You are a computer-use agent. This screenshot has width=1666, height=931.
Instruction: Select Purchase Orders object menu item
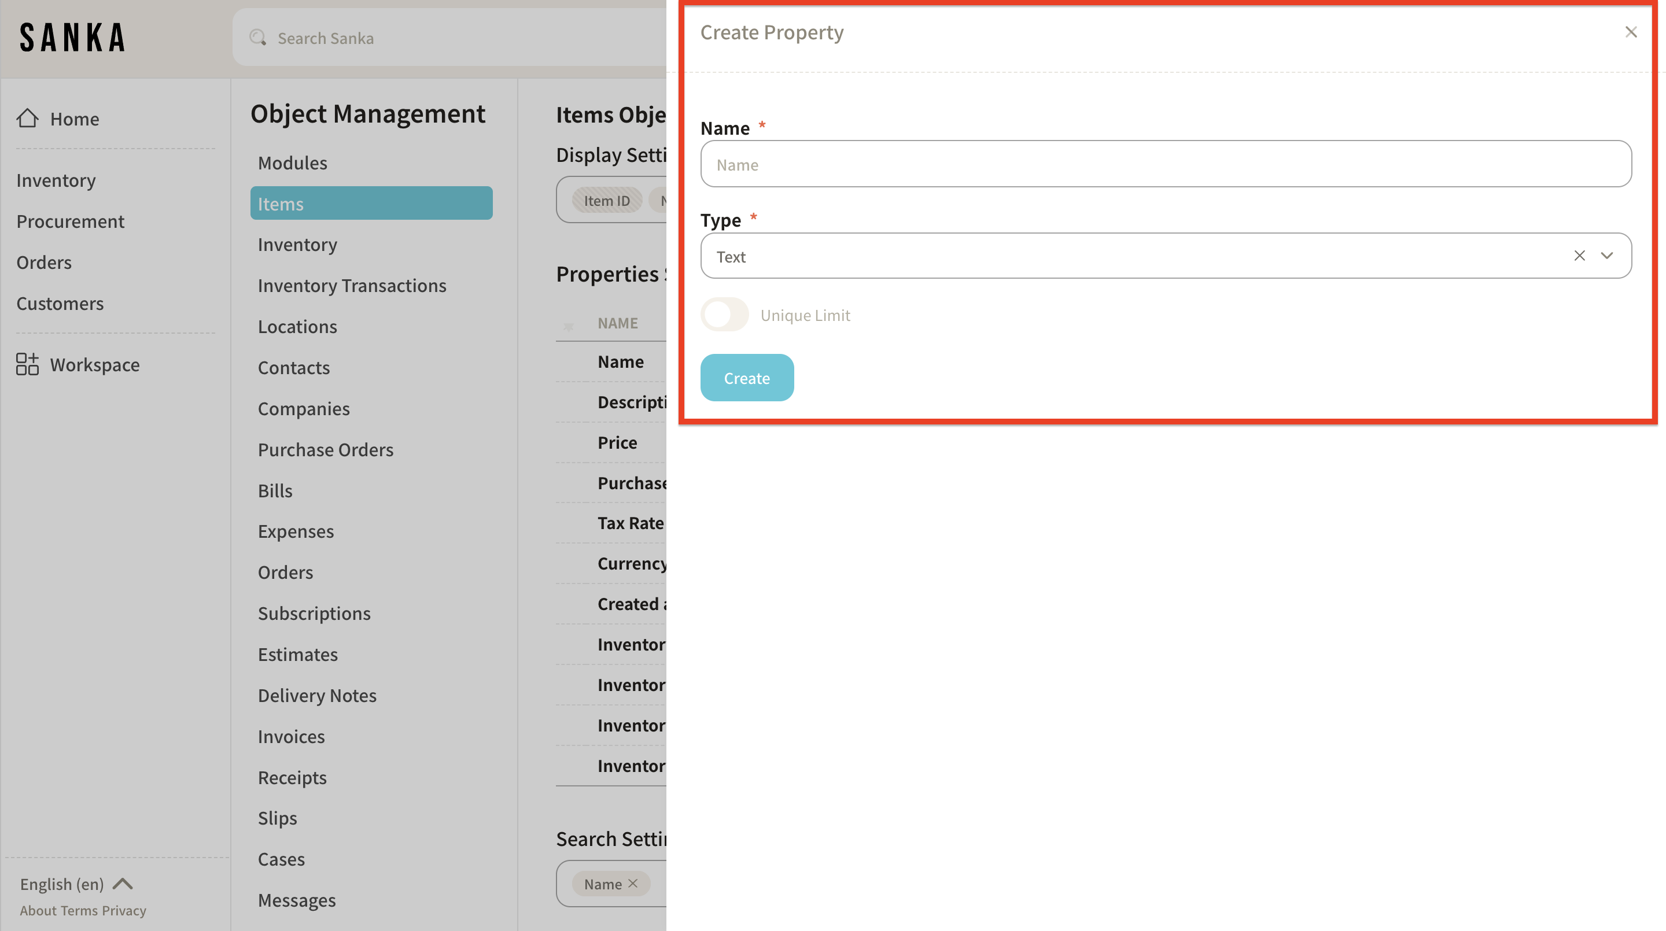pyautogui.click(x=325, y=449)
